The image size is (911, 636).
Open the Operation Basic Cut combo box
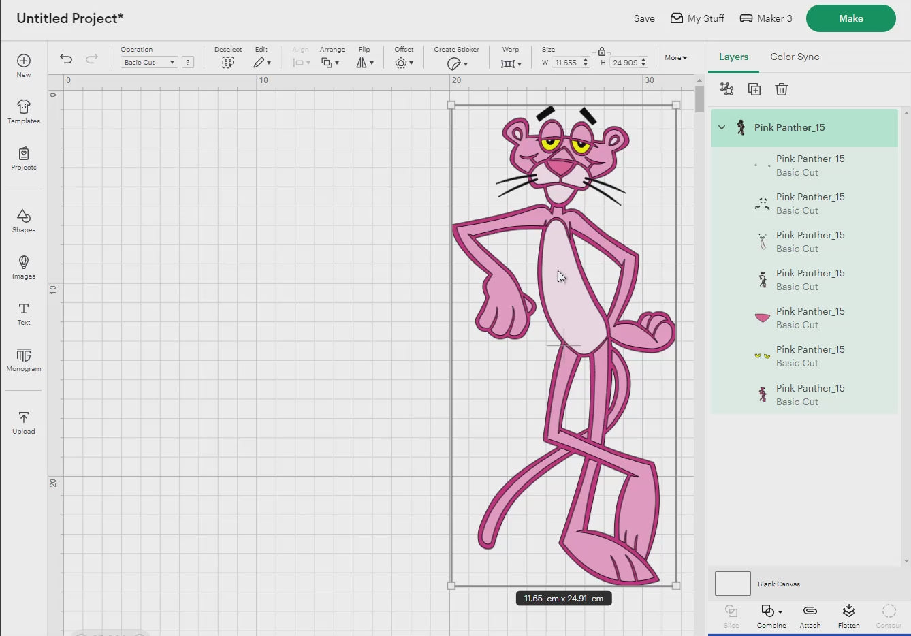149,62
